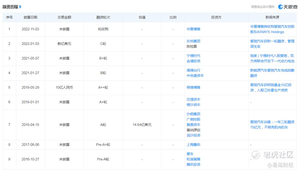Click the 投资方 column header
This screenshot has height=172, width=299.
coord(216,17)
